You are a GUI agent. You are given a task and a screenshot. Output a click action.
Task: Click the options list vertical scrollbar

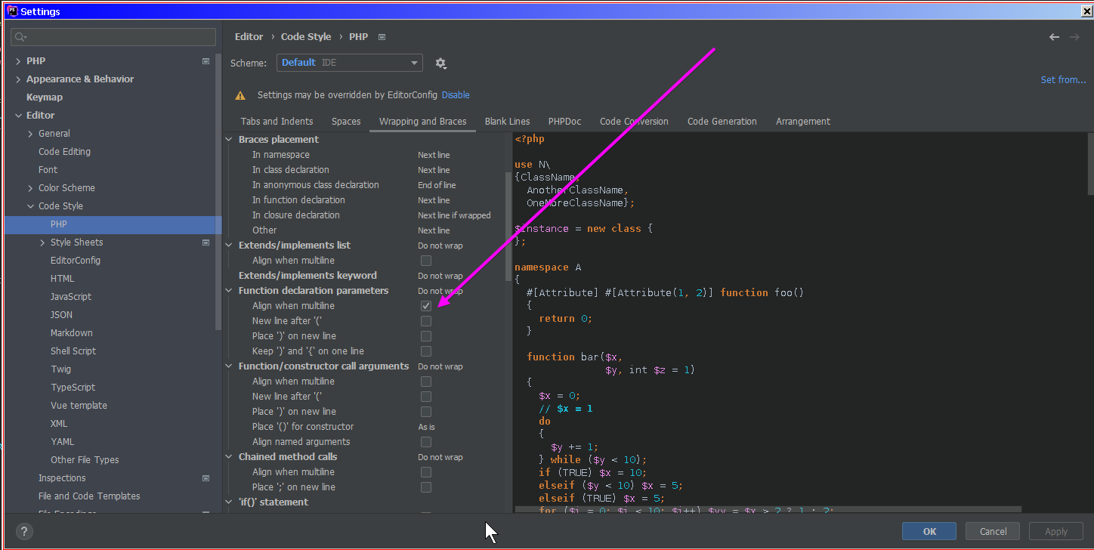click(508, 227)
